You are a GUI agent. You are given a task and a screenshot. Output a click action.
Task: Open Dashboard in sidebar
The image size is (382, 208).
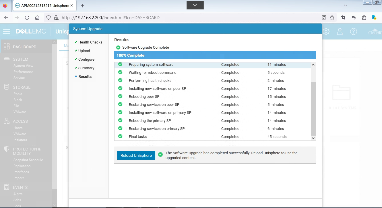(25, 47)
